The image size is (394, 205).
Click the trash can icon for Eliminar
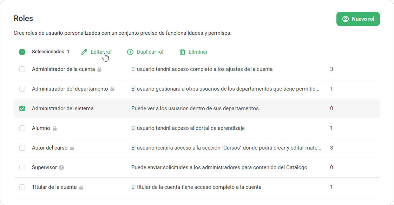click(182, 52)
